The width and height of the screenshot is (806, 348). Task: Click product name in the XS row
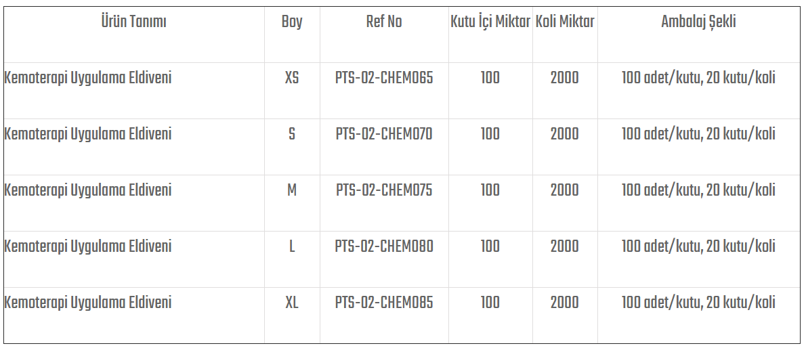(x=88, y=78)
